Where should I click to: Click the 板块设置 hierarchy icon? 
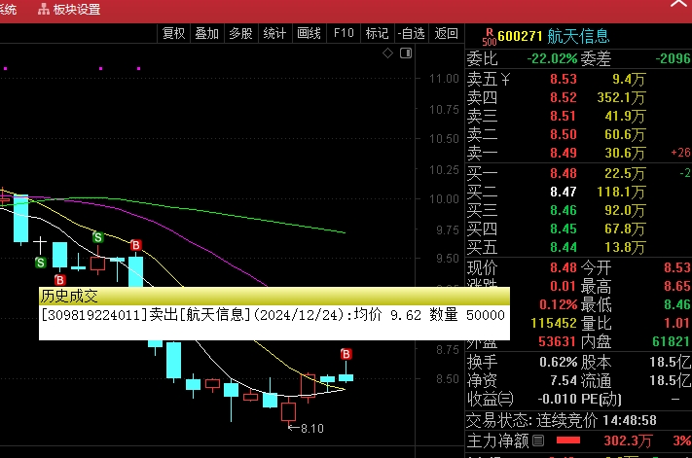pos(43,10)
